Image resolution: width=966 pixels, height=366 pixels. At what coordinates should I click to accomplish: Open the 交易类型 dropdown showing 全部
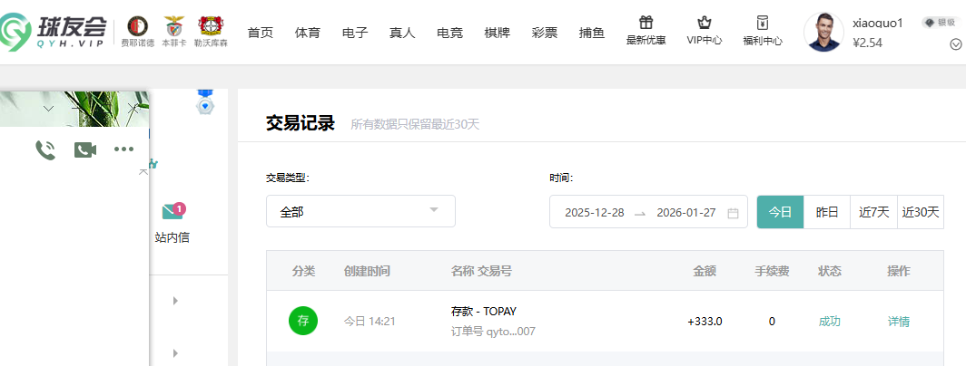[x=360, y=211]
